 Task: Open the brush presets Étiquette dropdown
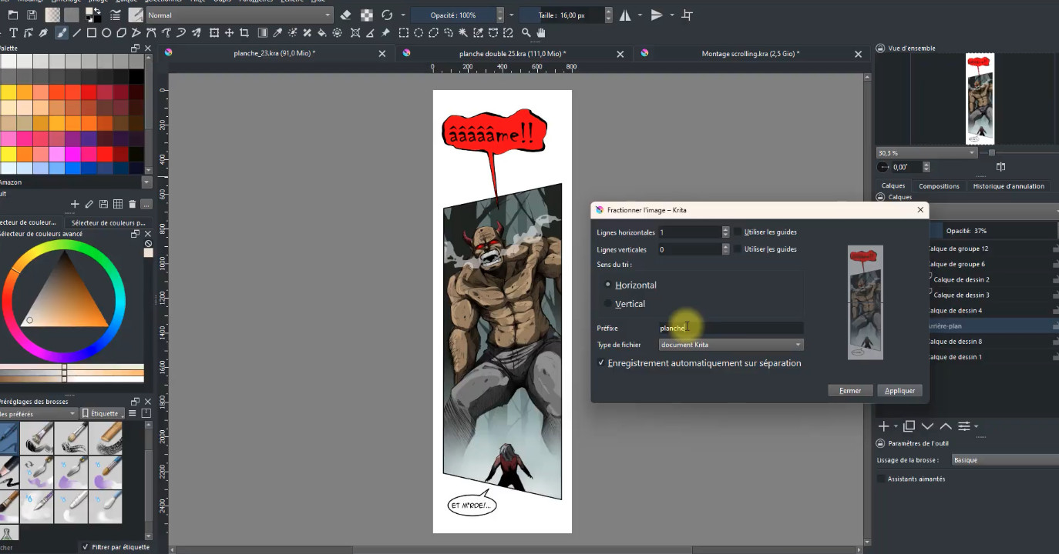[103, 413]
